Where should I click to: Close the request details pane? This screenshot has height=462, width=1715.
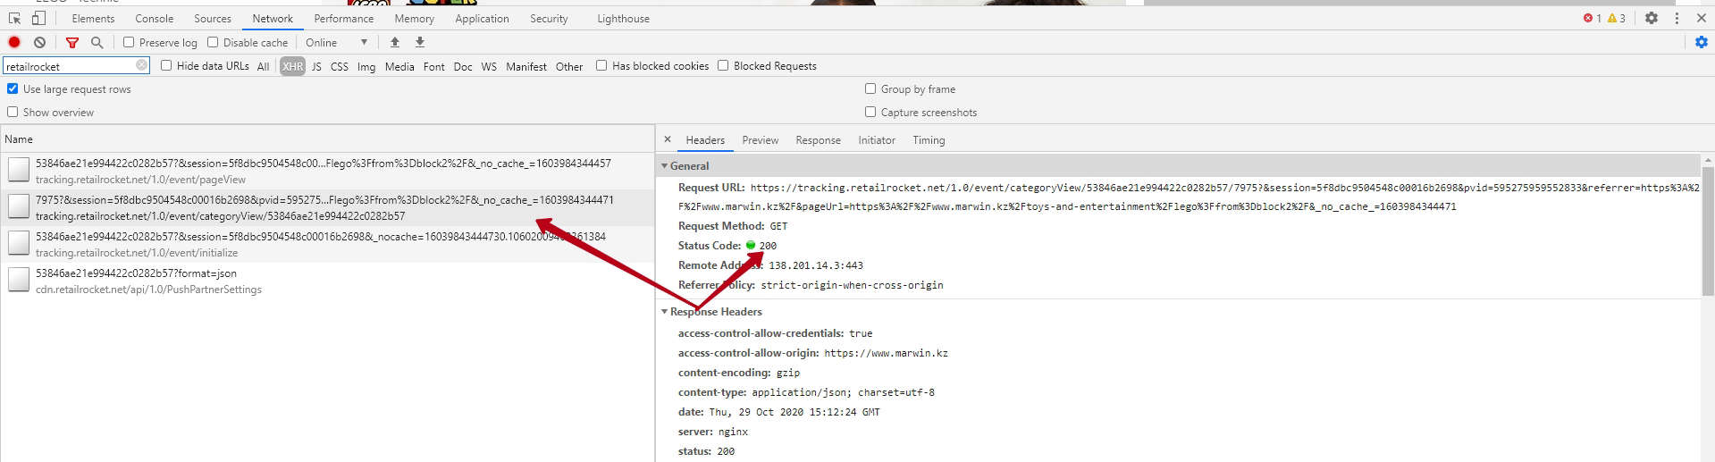pos(668,139)
